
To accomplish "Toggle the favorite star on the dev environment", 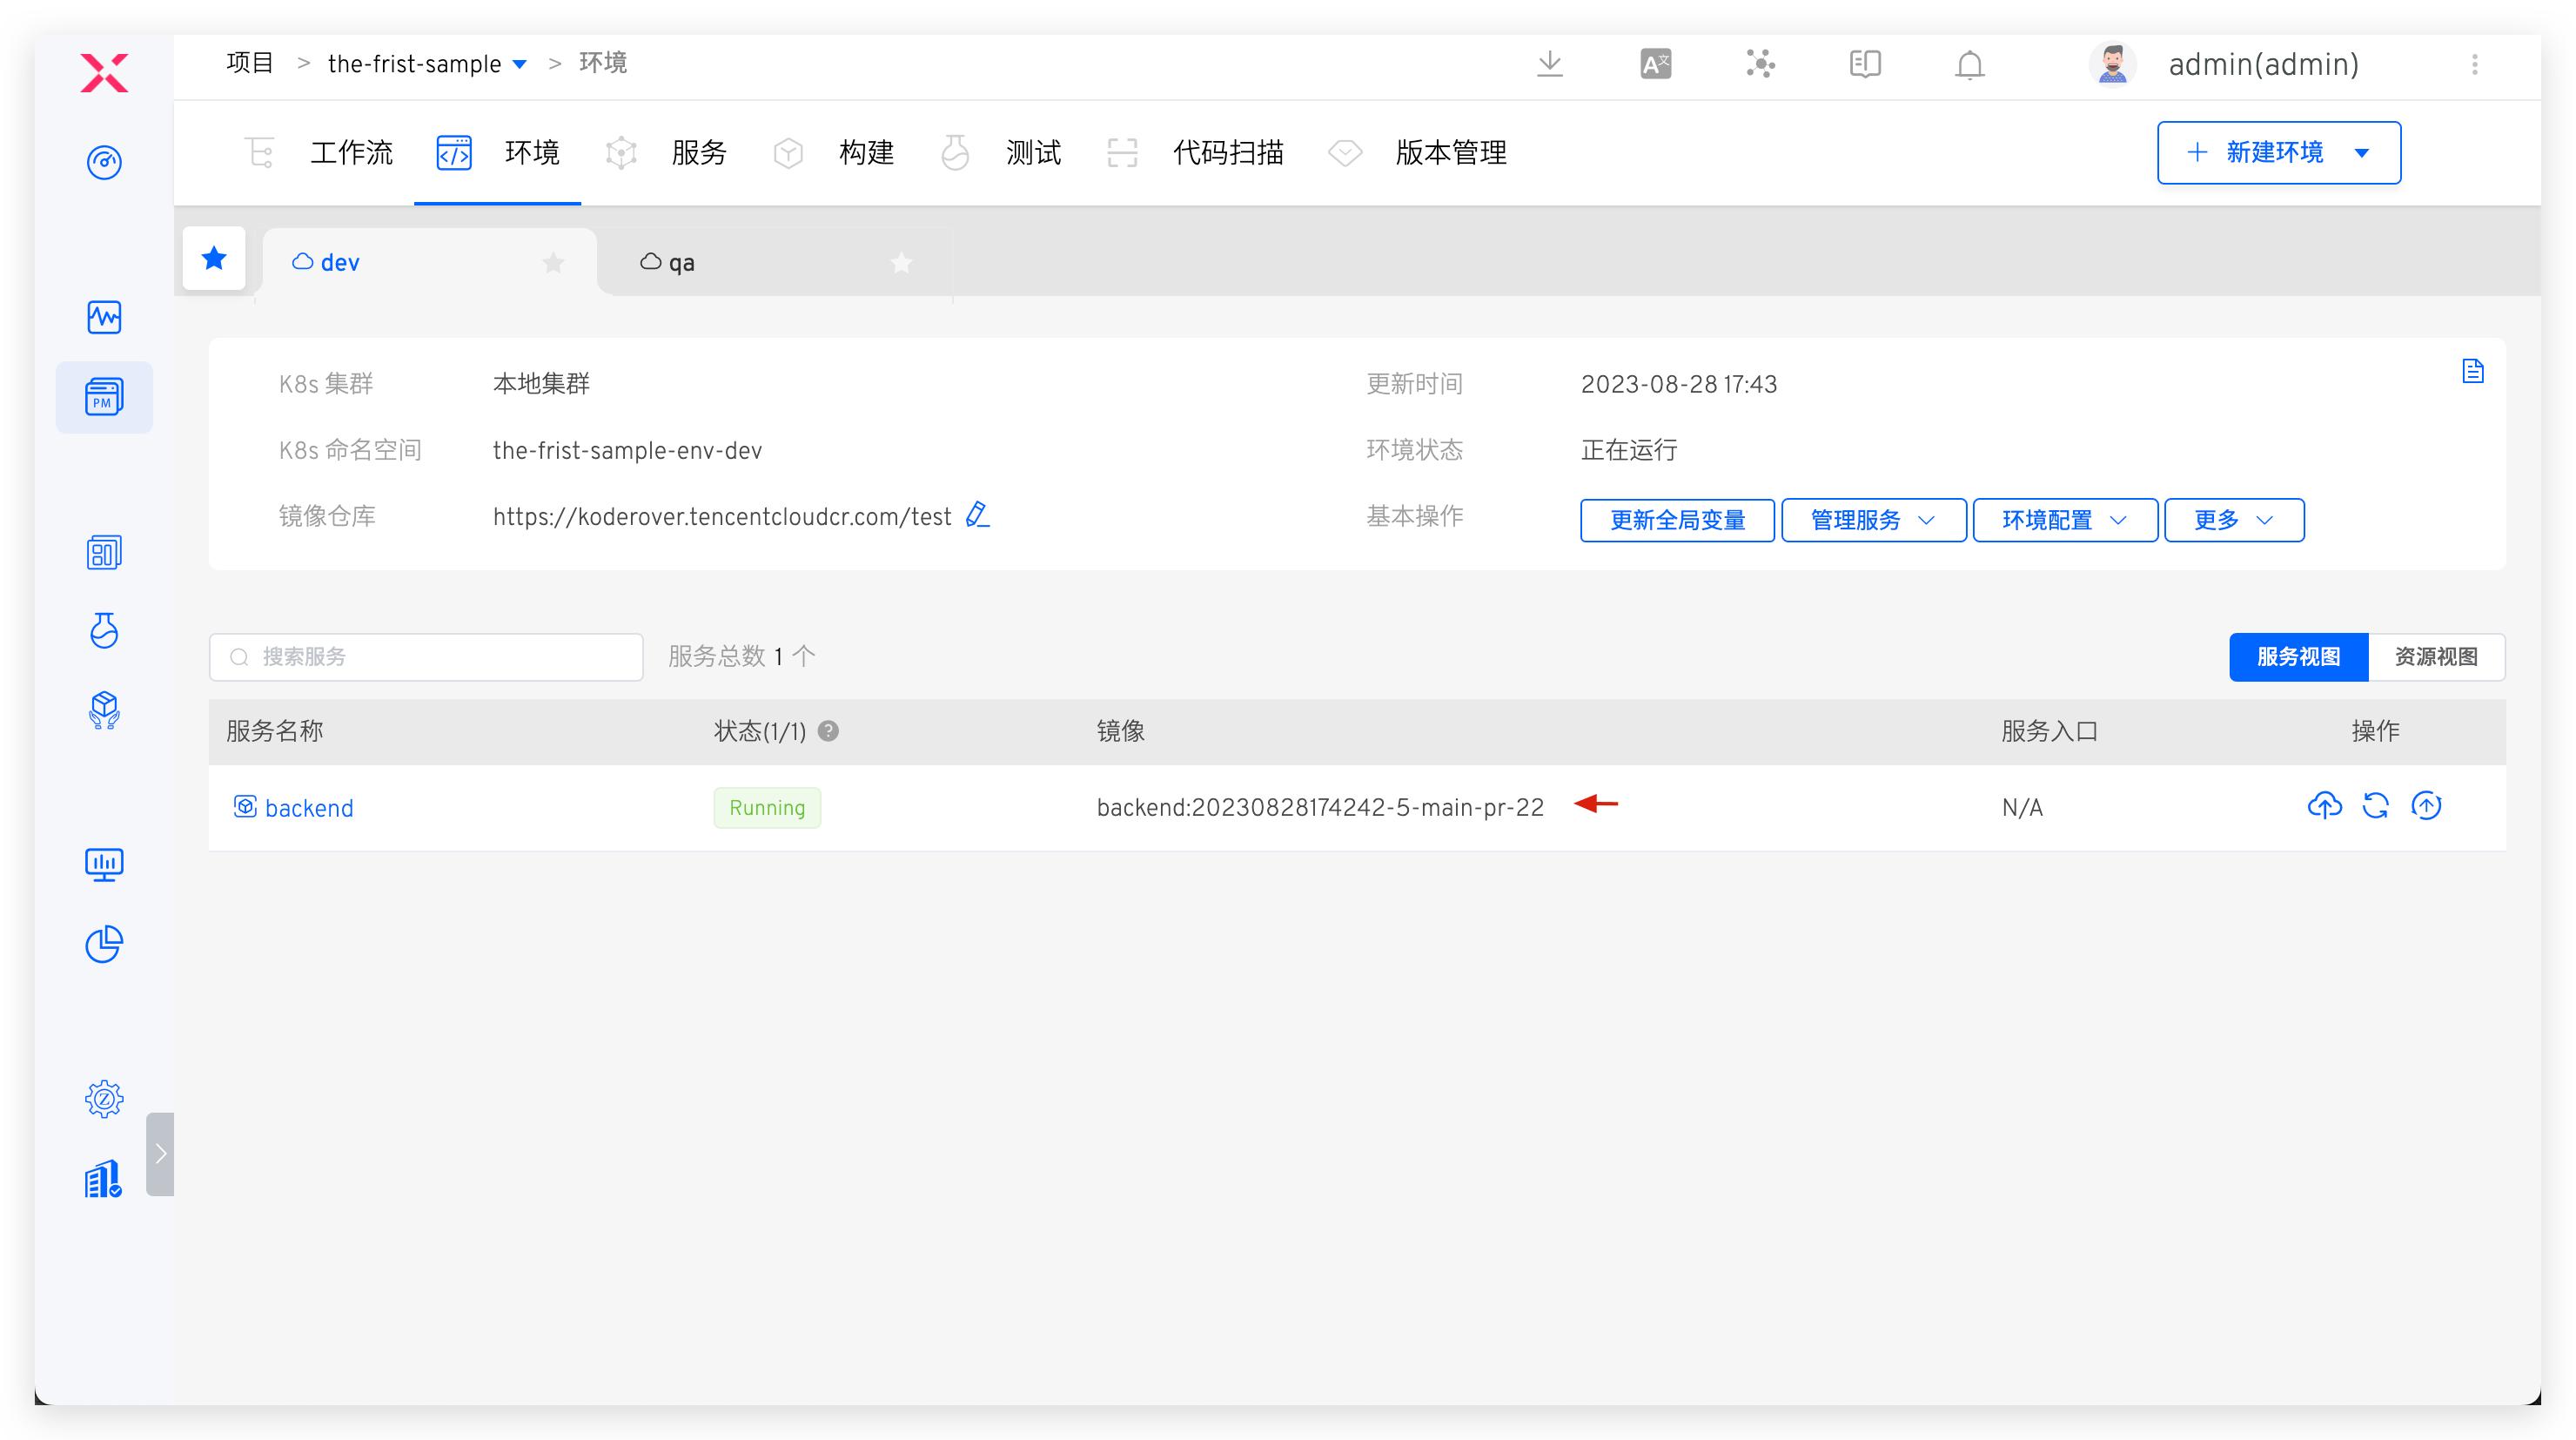I will pos(553,262).
